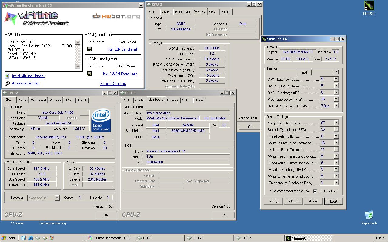This screenshot has width=388, height=242.
Task: Open the Write-Read Turnaround clocks dropdown
Action: coord(336,156)
